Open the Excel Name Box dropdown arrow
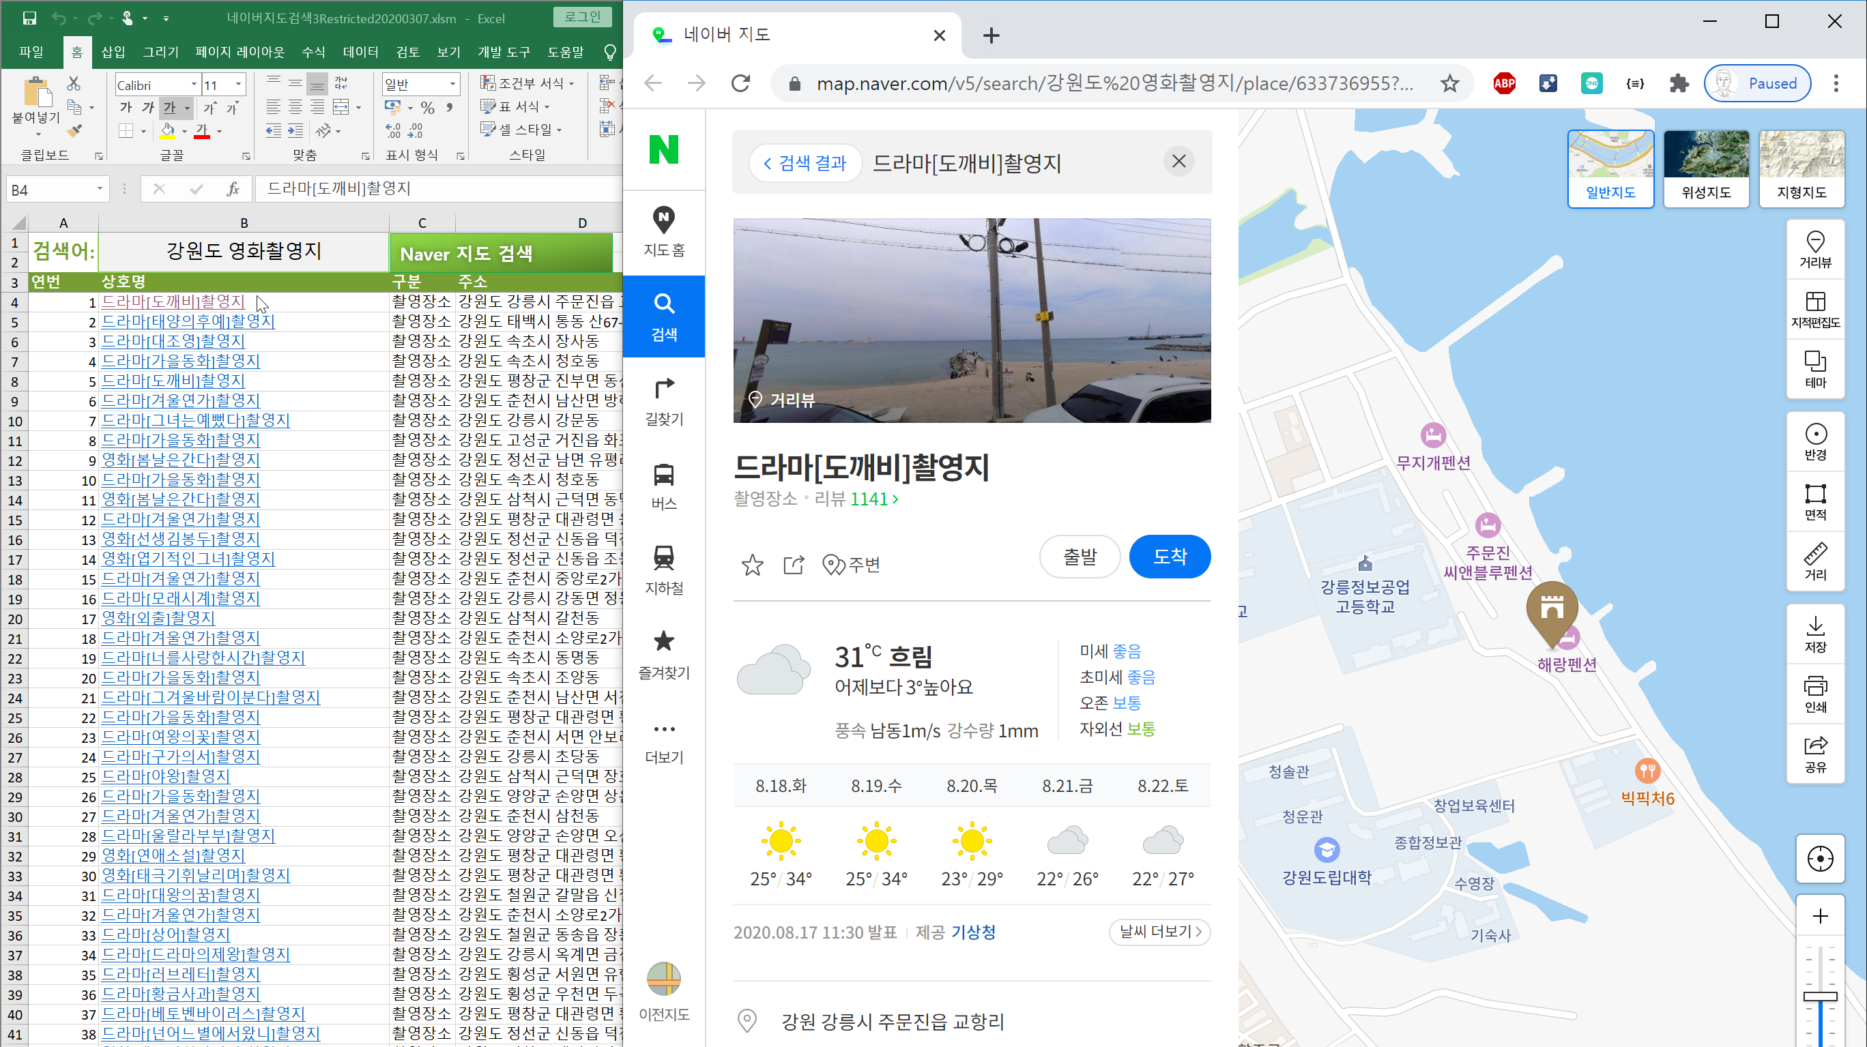 coord(100,189)
